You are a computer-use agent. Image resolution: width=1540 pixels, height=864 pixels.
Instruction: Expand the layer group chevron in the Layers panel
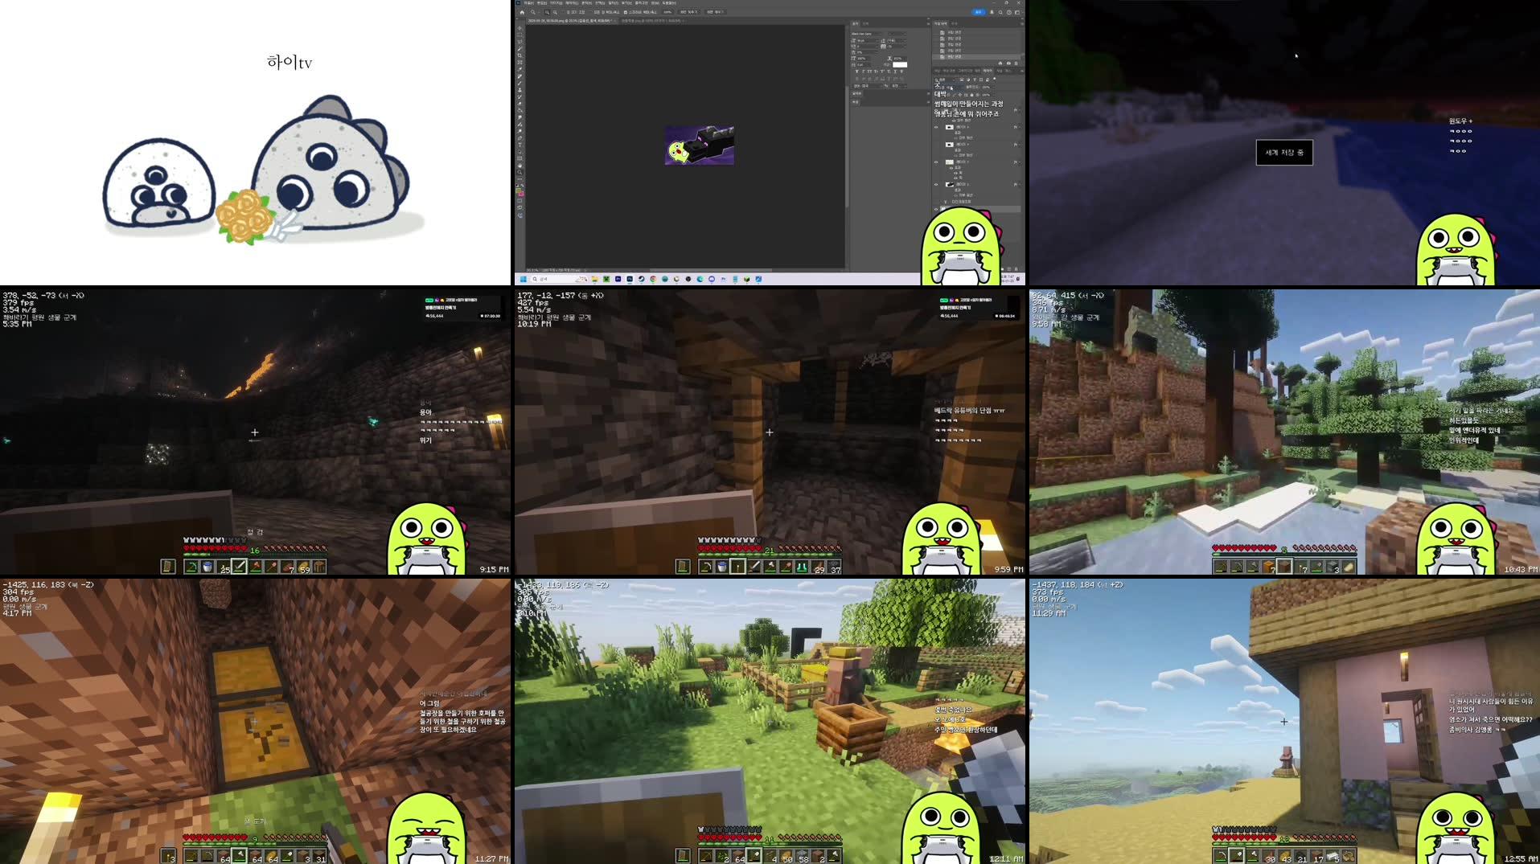[x=945, y=201]
